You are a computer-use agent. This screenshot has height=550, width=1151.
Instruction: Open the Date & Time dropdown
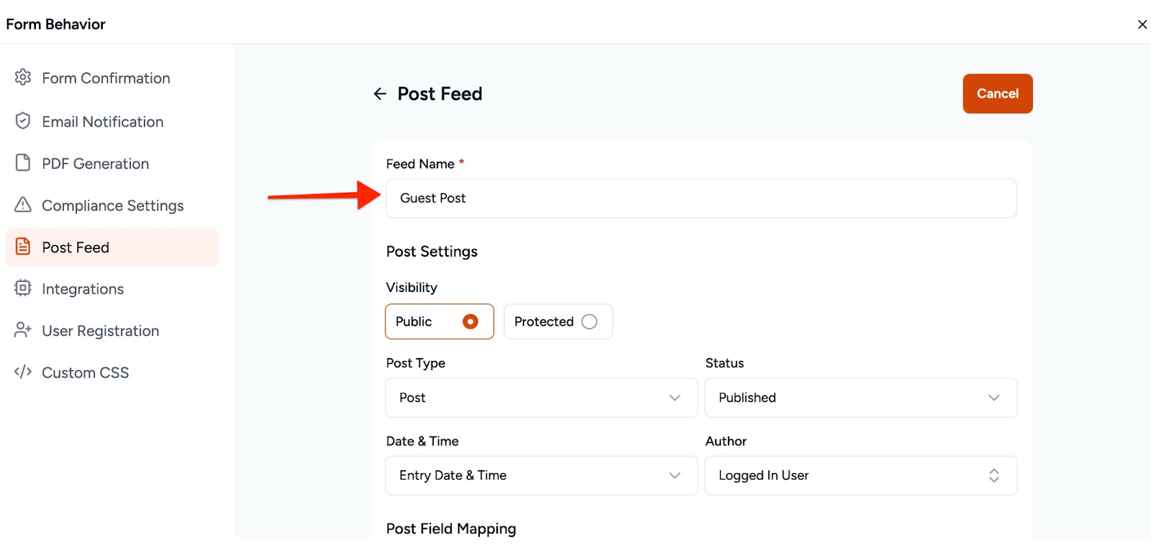pos(673,475)
